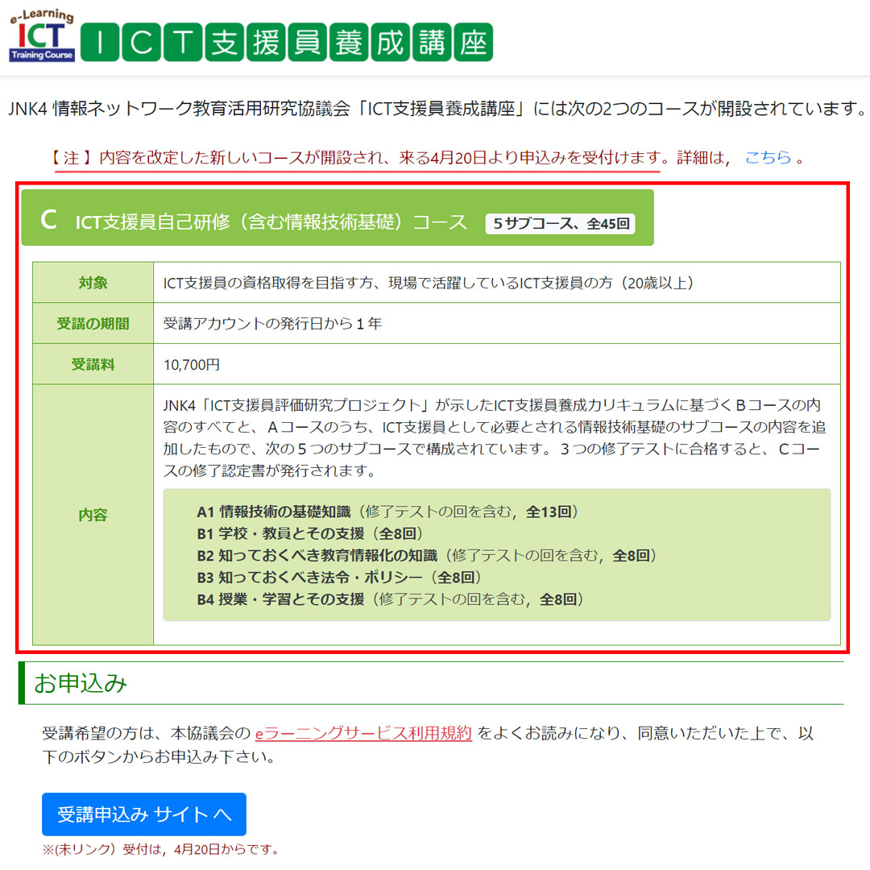The height and width of the screenshot is (870, 870).
Task: Click the ※(未リンク) 受付は4月20日から note
Action: (x=160, y=849)
